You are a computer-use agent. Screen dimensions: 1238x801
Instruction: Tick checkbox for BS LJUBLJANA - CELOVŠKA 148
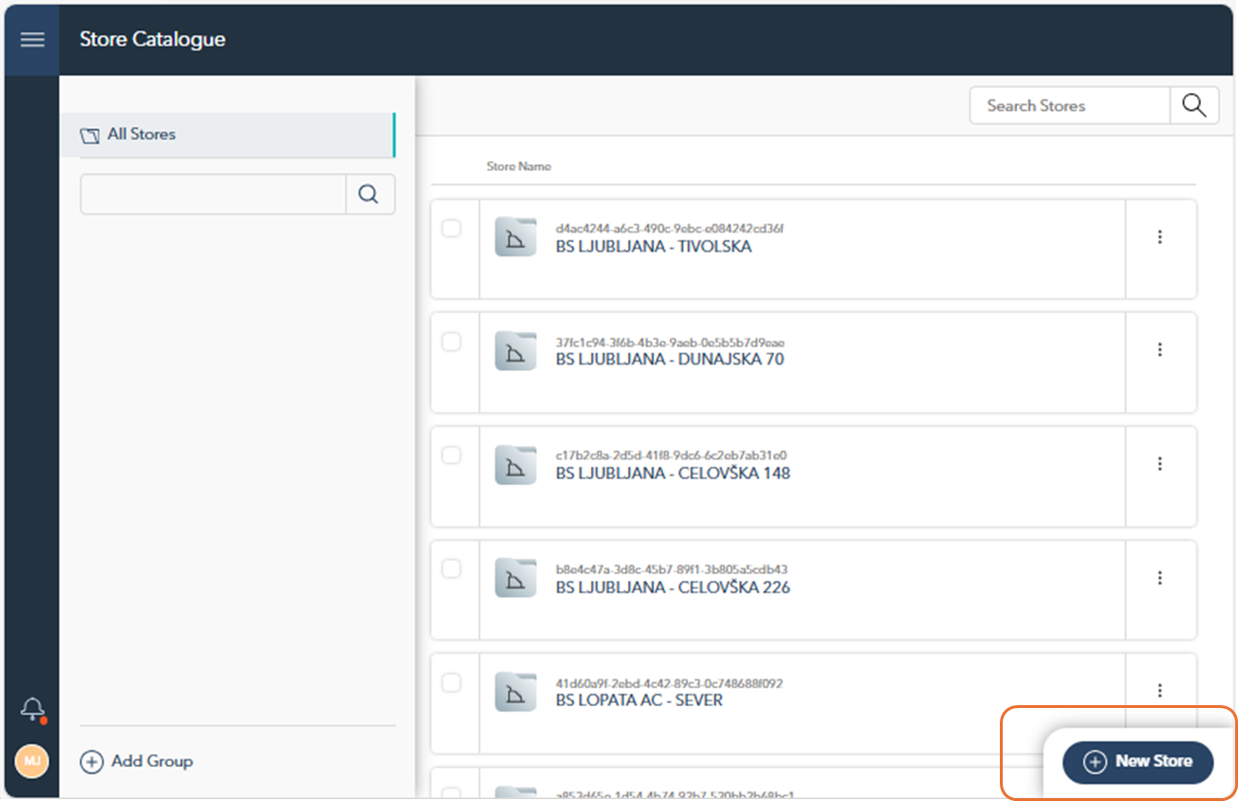point(452,456)
